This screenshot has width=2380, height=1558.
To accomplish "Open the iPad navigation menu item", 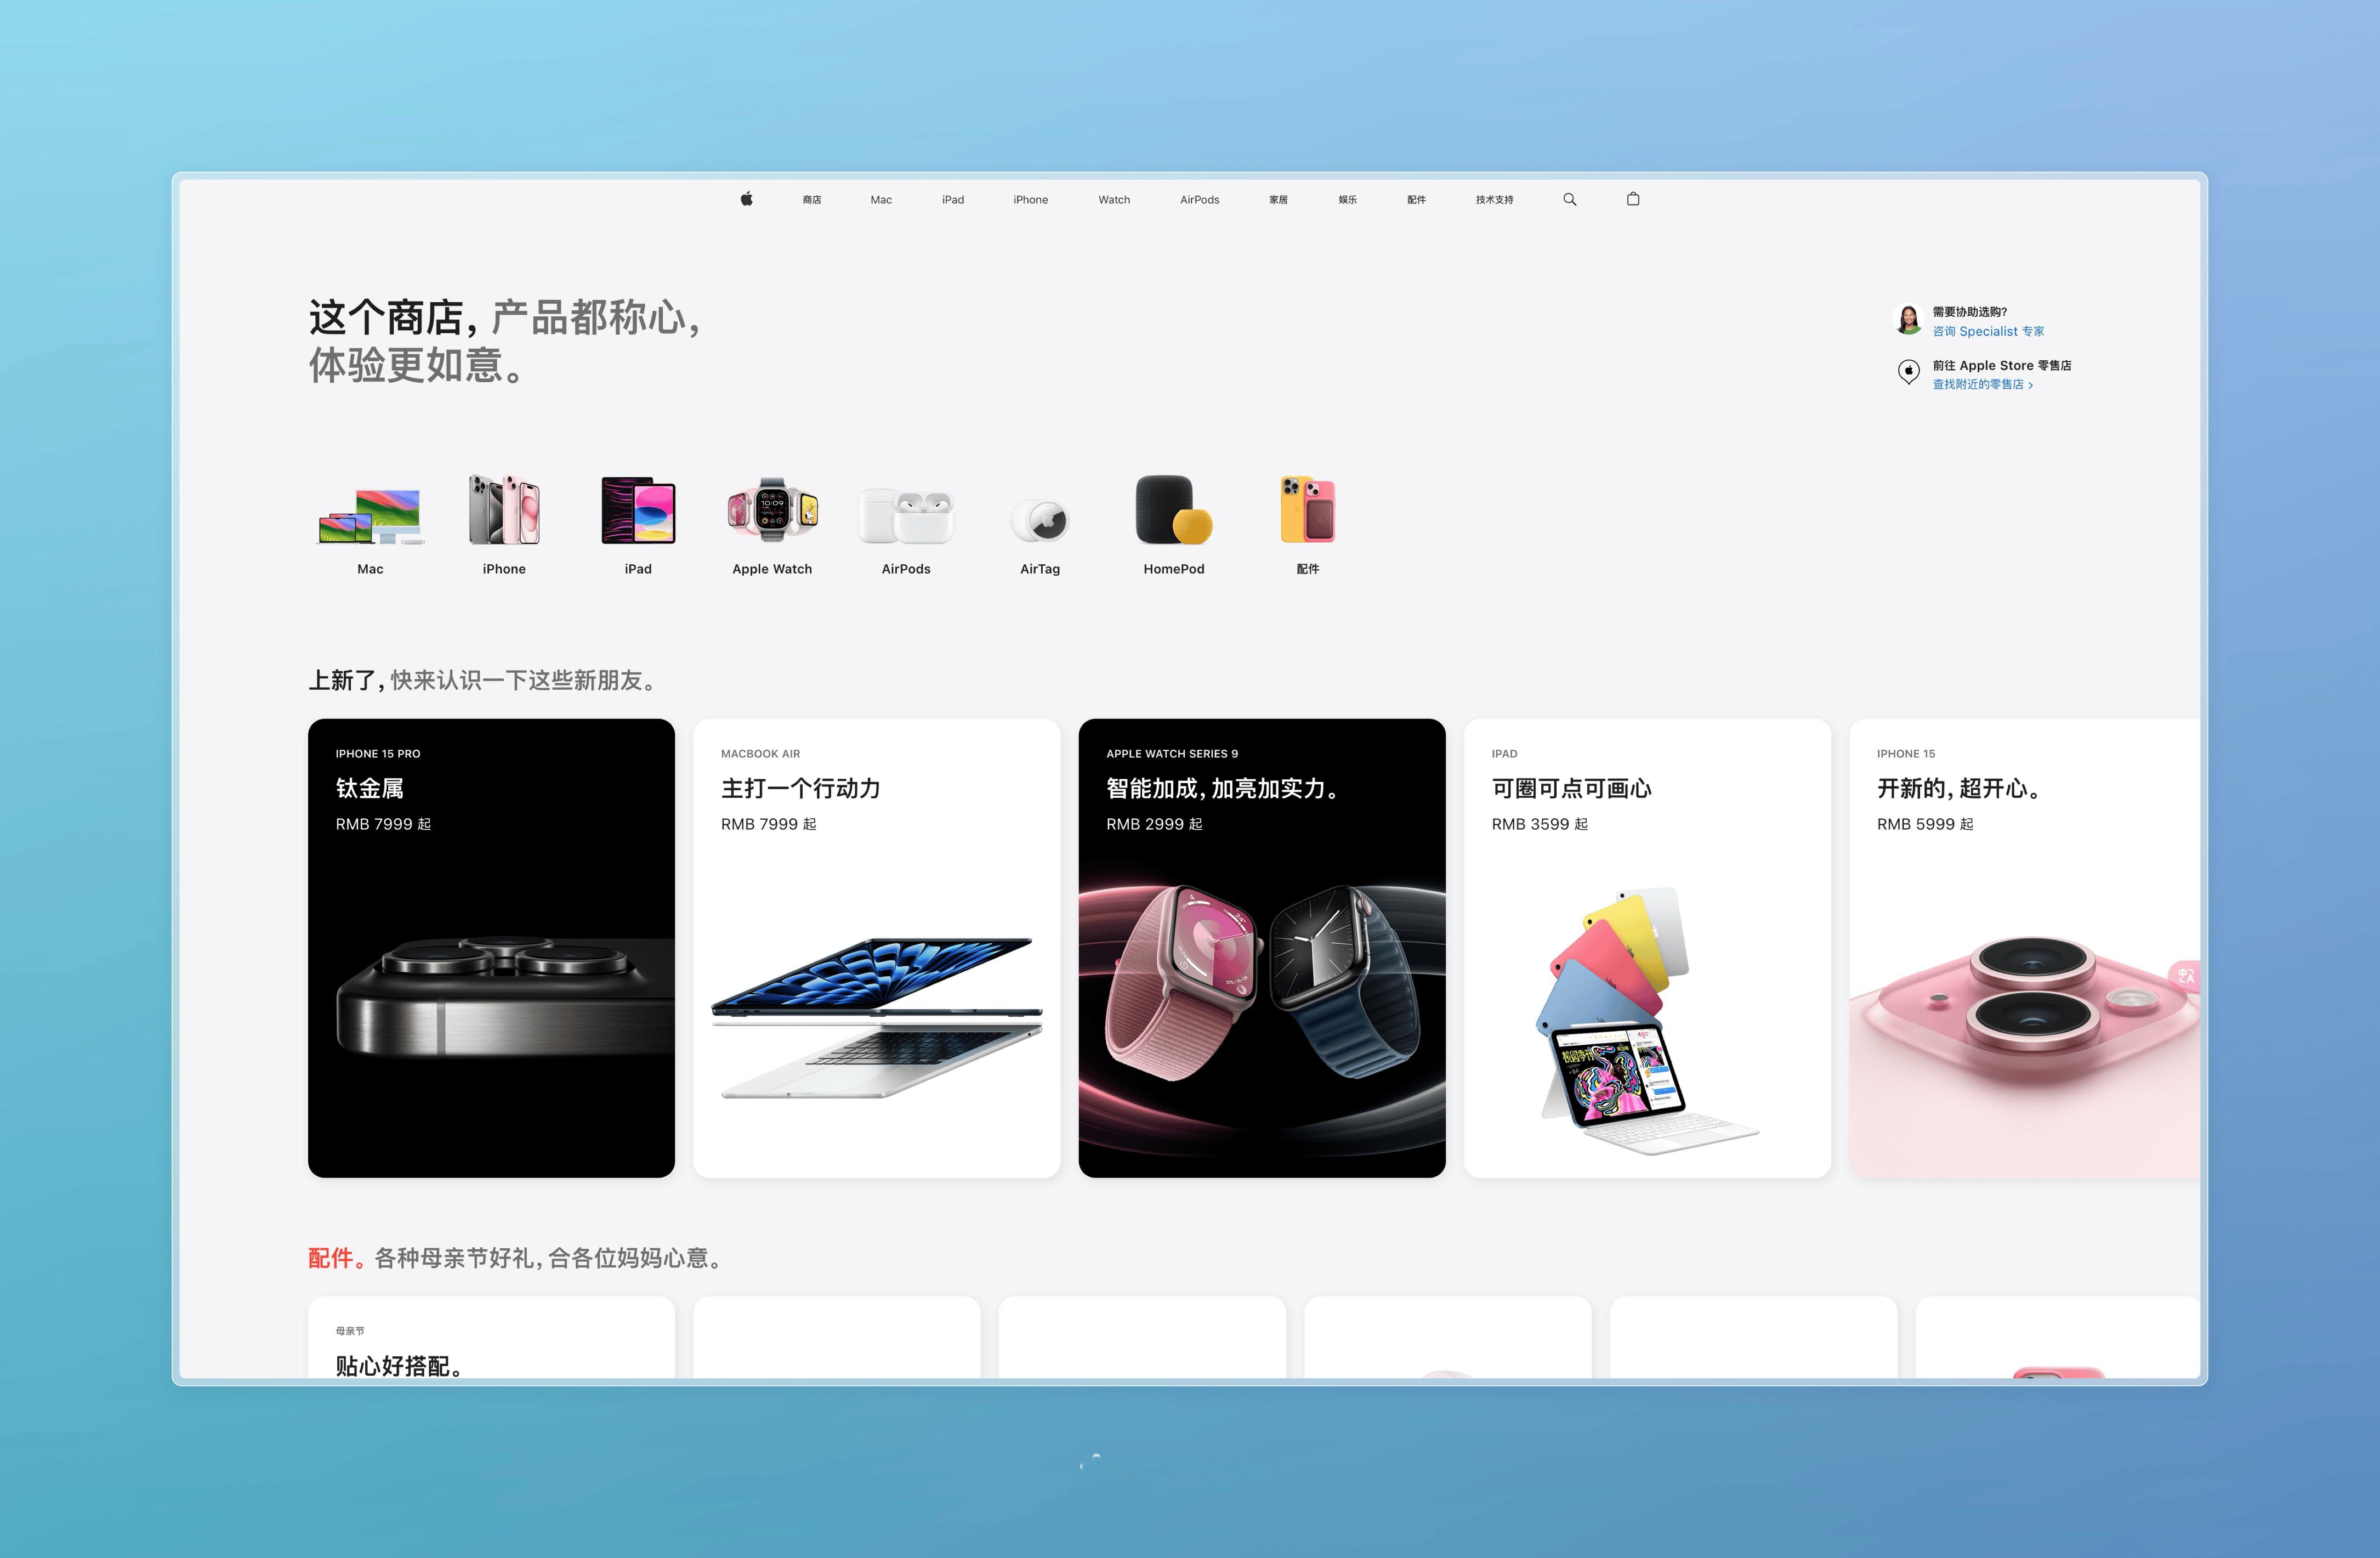I will click(x=953, y=200).
